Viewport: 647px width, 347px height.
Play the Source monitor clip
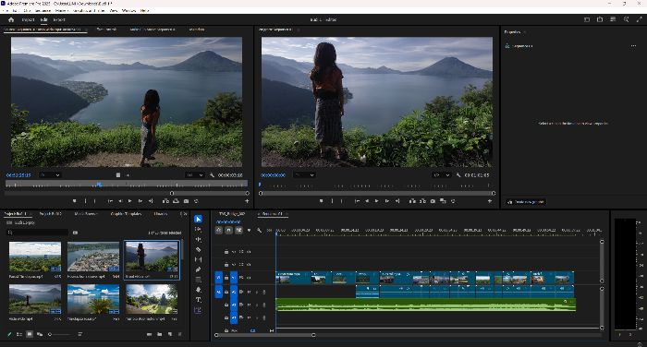[x=130, y=201]
